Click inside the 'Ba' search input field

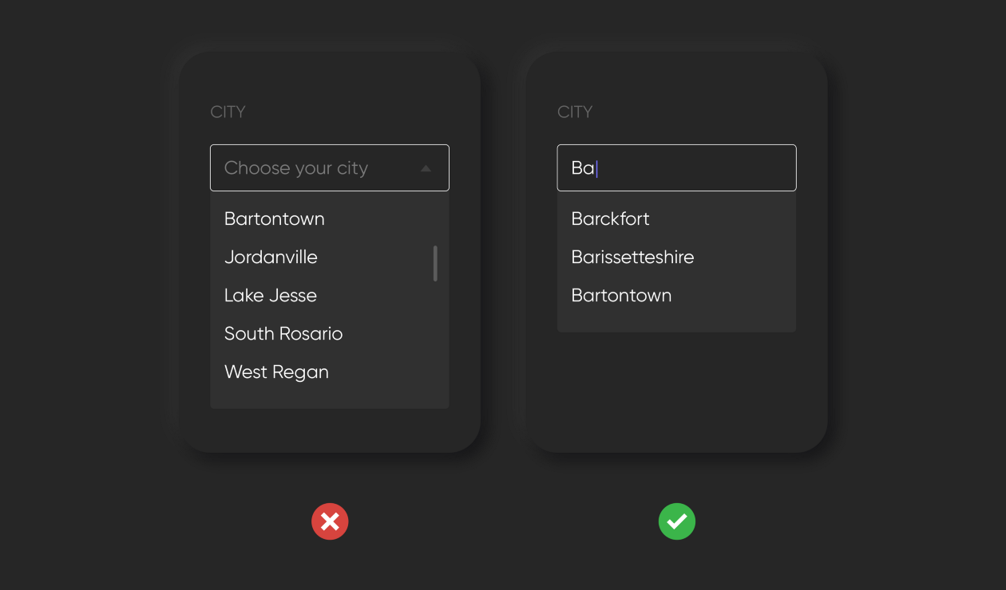[x=676, y=167]
